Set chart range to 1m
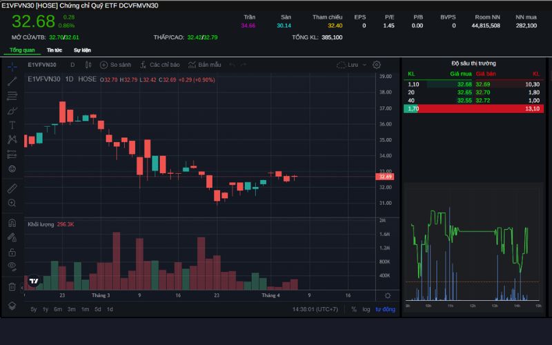 click(85, 309)
